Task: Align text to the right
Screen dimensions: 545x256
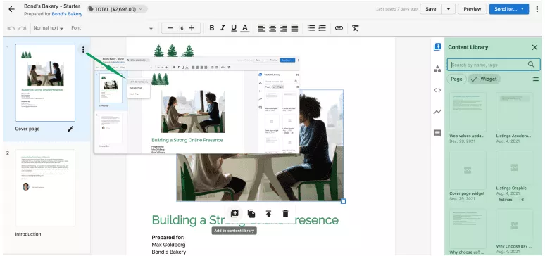Action: [x=284, y=28]
